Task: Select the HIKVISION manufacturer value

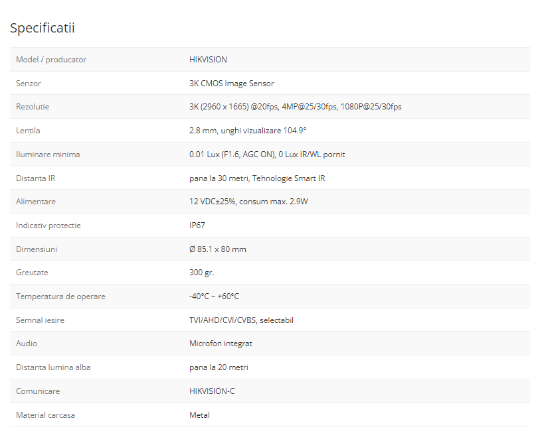Action: coord(208,60)
